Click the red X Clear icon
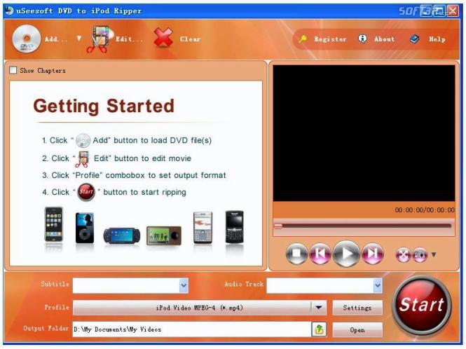Viewport: 466px width, 349px height. 163,38
